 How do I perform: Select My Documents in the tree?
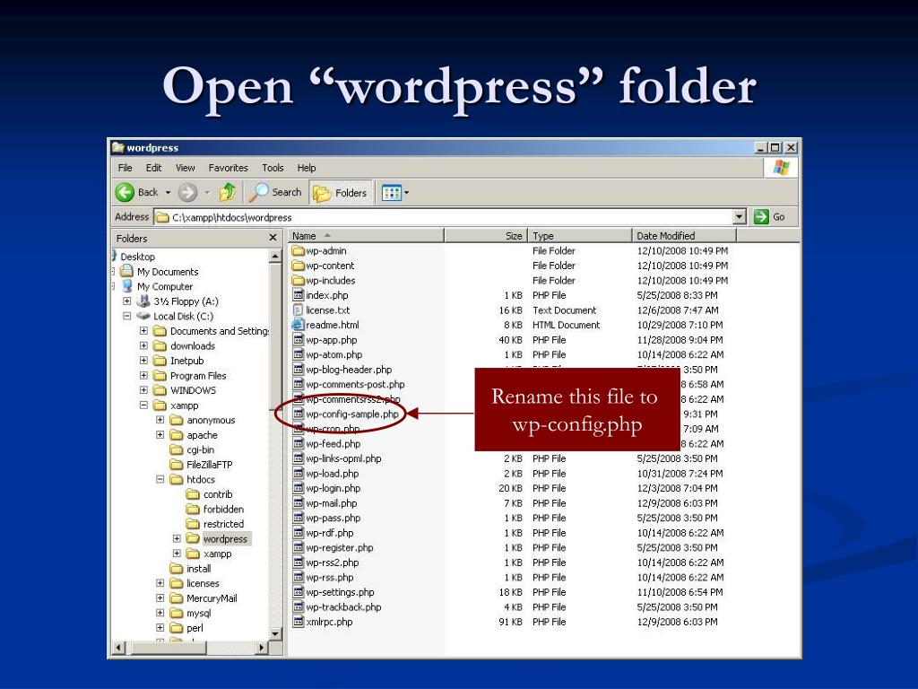(168, 271)
